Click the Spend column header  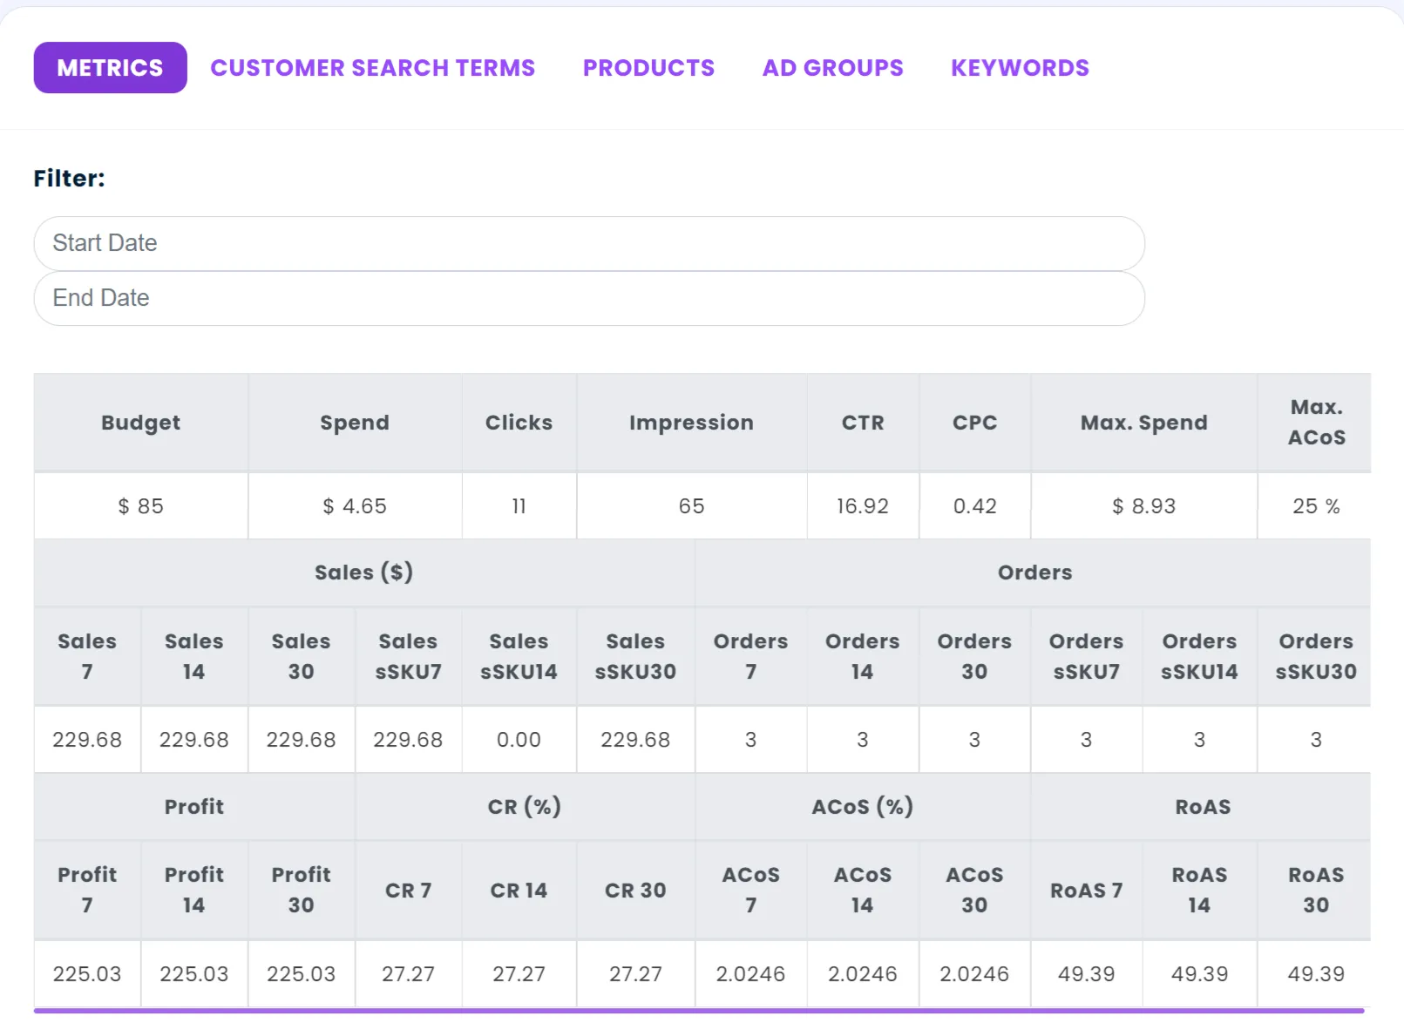click(x=355, y=423)
